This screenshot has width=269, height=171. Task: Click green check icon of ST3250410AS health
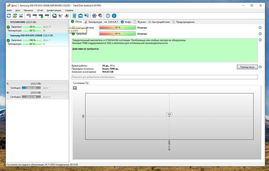(x=8, y=27)
